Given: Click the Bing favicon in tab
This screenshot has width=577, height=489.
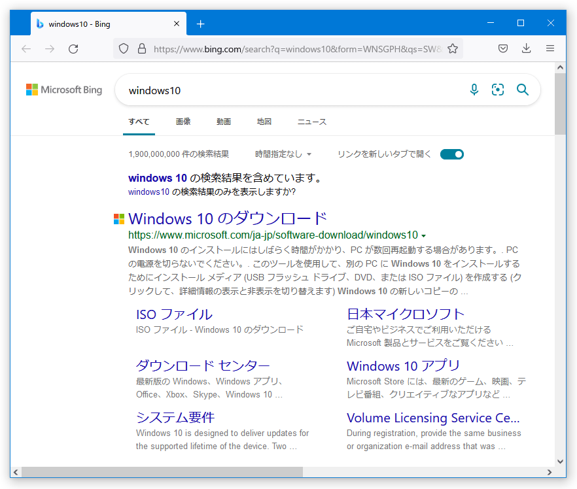Looking at the screenshot, I should pos(40,24).
